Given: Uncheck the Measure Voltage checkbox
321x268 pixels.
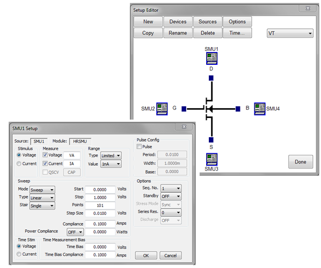Looking at the screenshot, I should click(45, 155).
